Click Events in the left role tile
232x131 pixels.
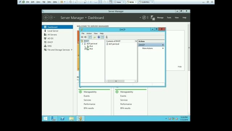87,96
